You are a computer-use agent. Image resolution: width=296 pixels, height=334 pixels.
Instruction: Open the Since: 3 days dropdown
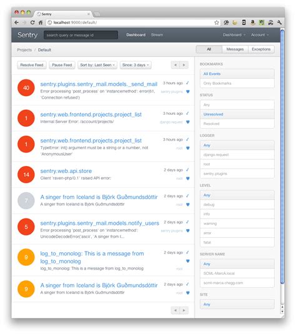pyautogui.click(x=136, y=65)
